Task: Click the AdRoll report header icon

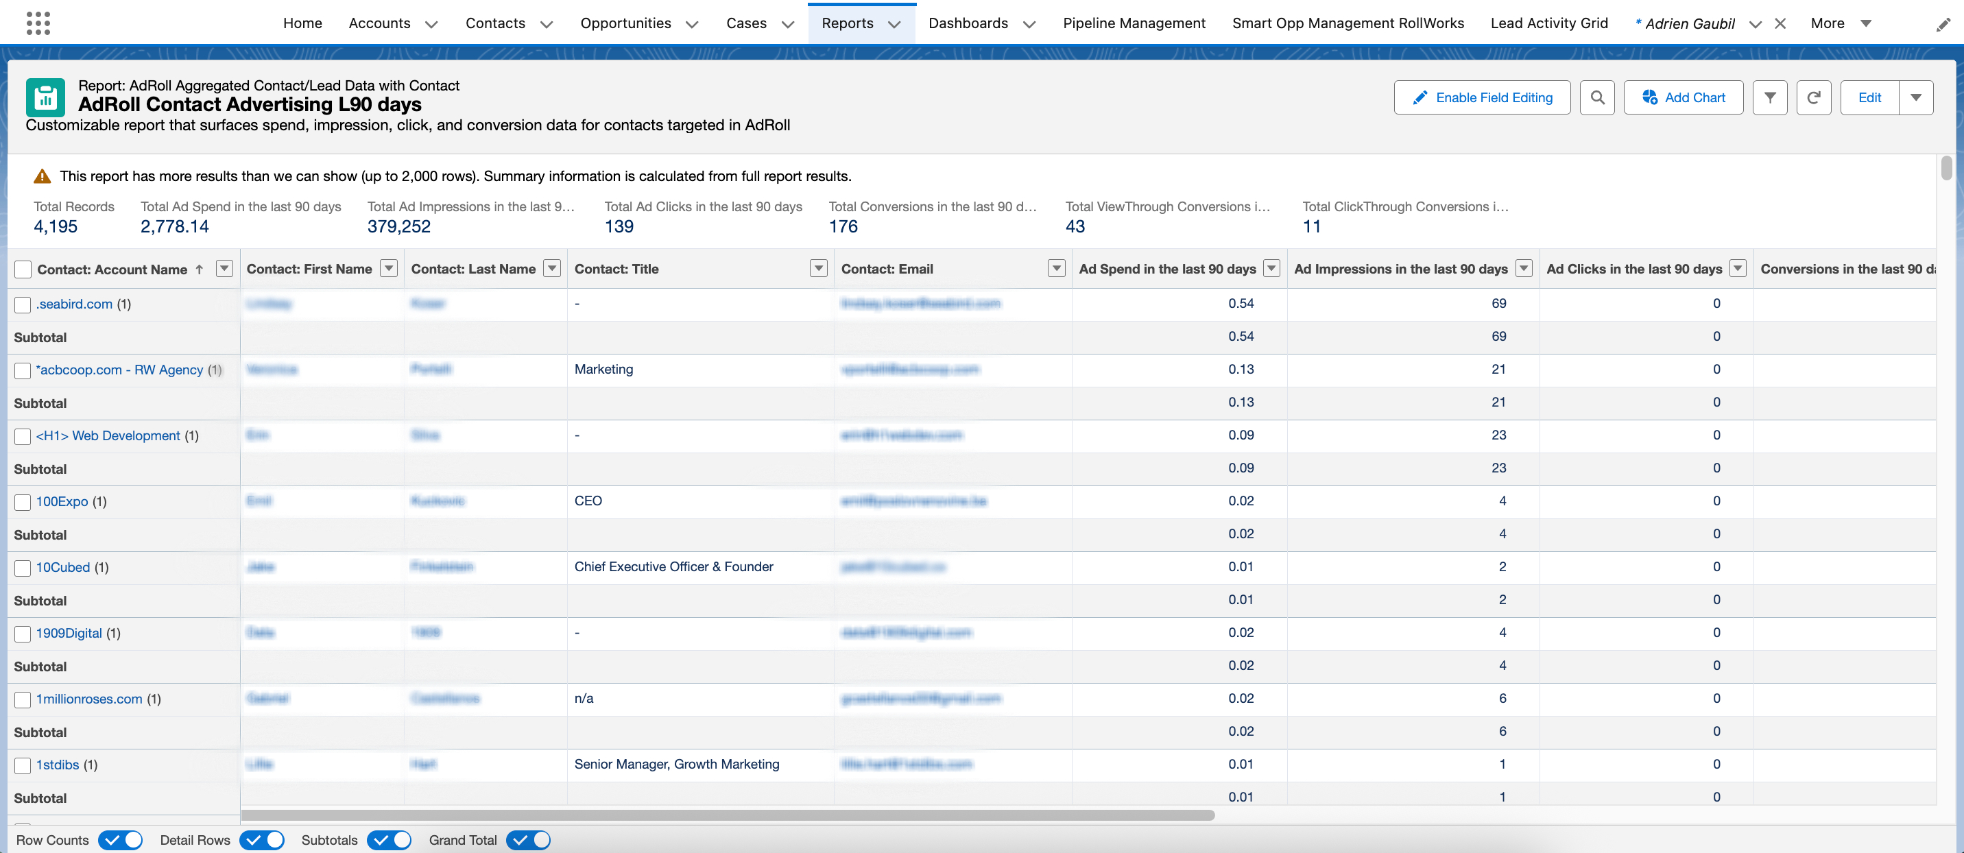Action: tap(45, 97)
